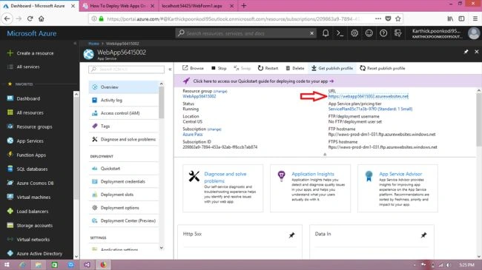
Task: Open the ServicePlan pricing tier link
Action: click(370, 109)
